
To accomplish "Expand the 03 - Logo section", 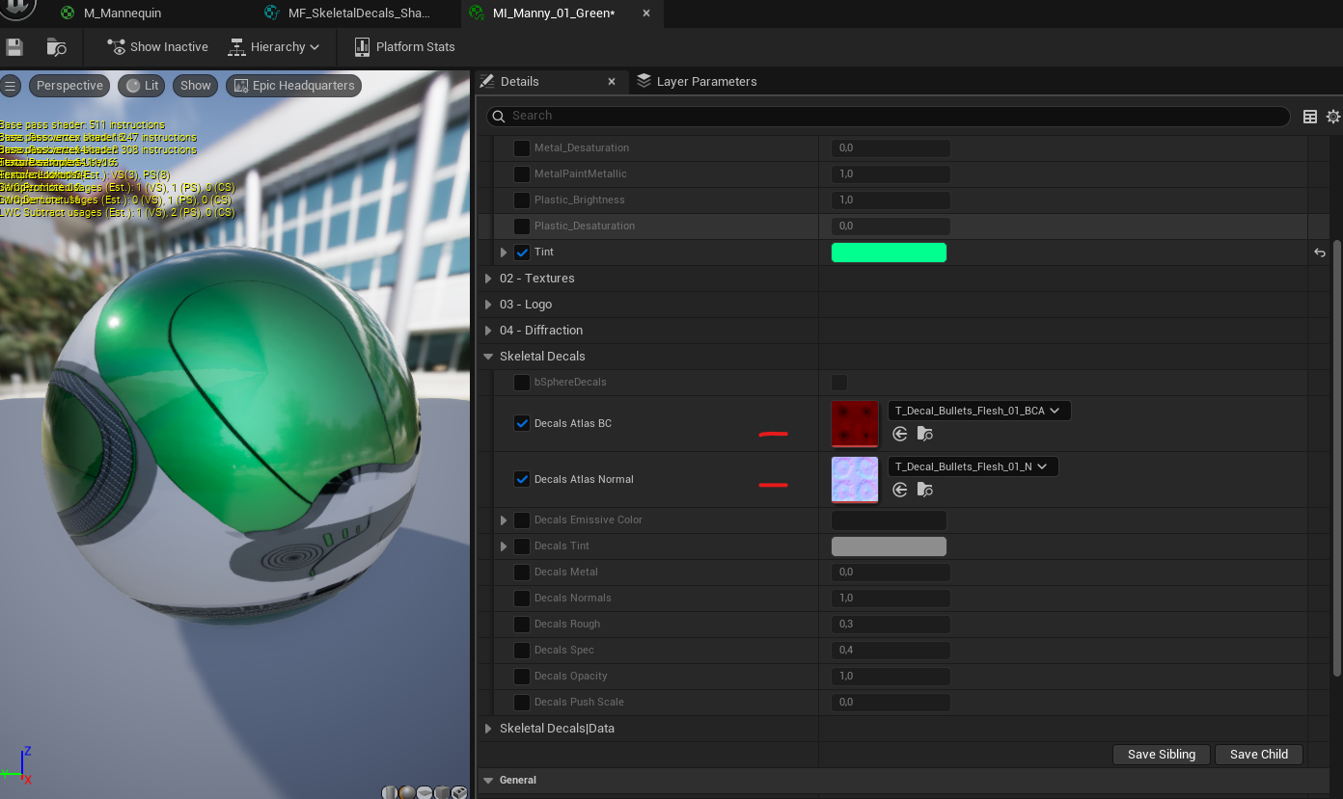I will [x=488, y=305].
